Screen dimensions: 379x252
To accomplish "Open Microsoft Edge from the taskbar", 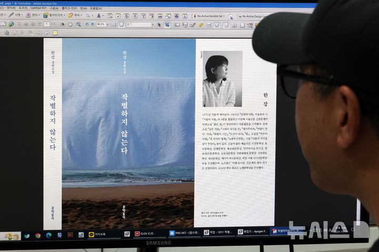I will tap(48, 235).
